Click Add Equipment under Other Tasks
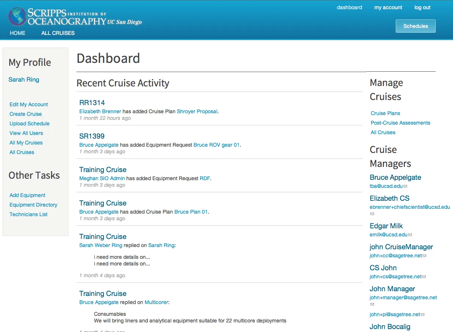Image resolution: width=453 pixels, height=332 pixels. pos(28,195)
